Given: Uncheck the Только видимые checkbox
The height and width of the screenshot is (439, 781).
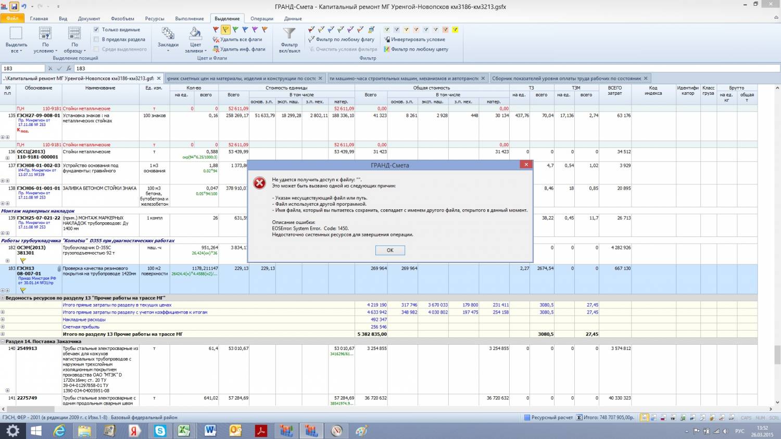Looking at the screenshot, I should [96, 30].
